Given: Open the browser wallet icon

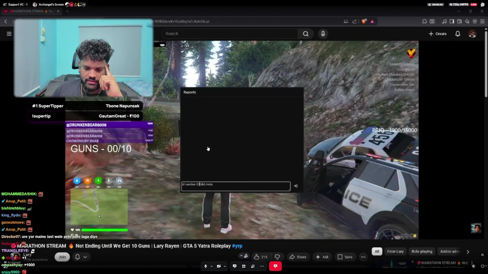Looking at the screenshot, I should tap(459, 21).
